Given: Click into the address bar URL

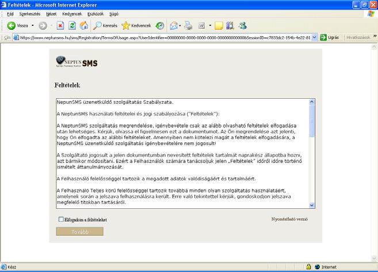Looking at the screenshot, I should (x=165, y=38).
